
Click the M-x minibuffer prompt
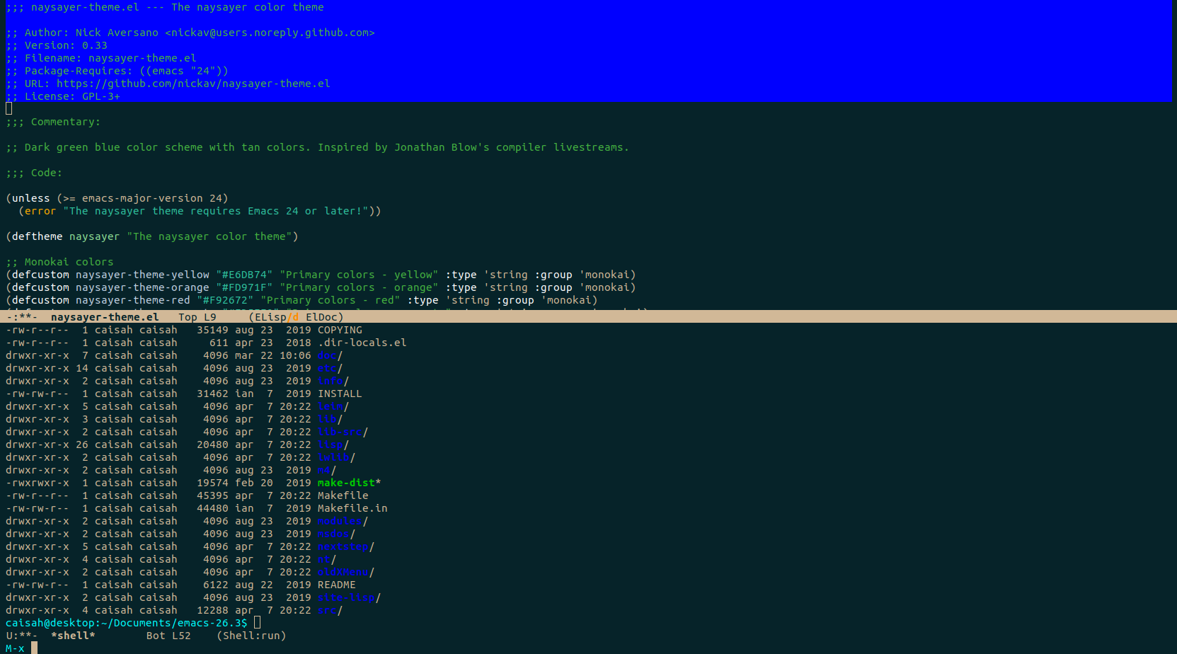pyautogui.click(x=15, y=648)
